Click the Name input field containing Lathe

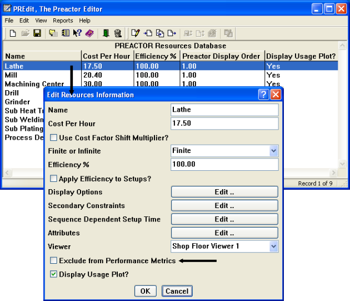(224, 110)
